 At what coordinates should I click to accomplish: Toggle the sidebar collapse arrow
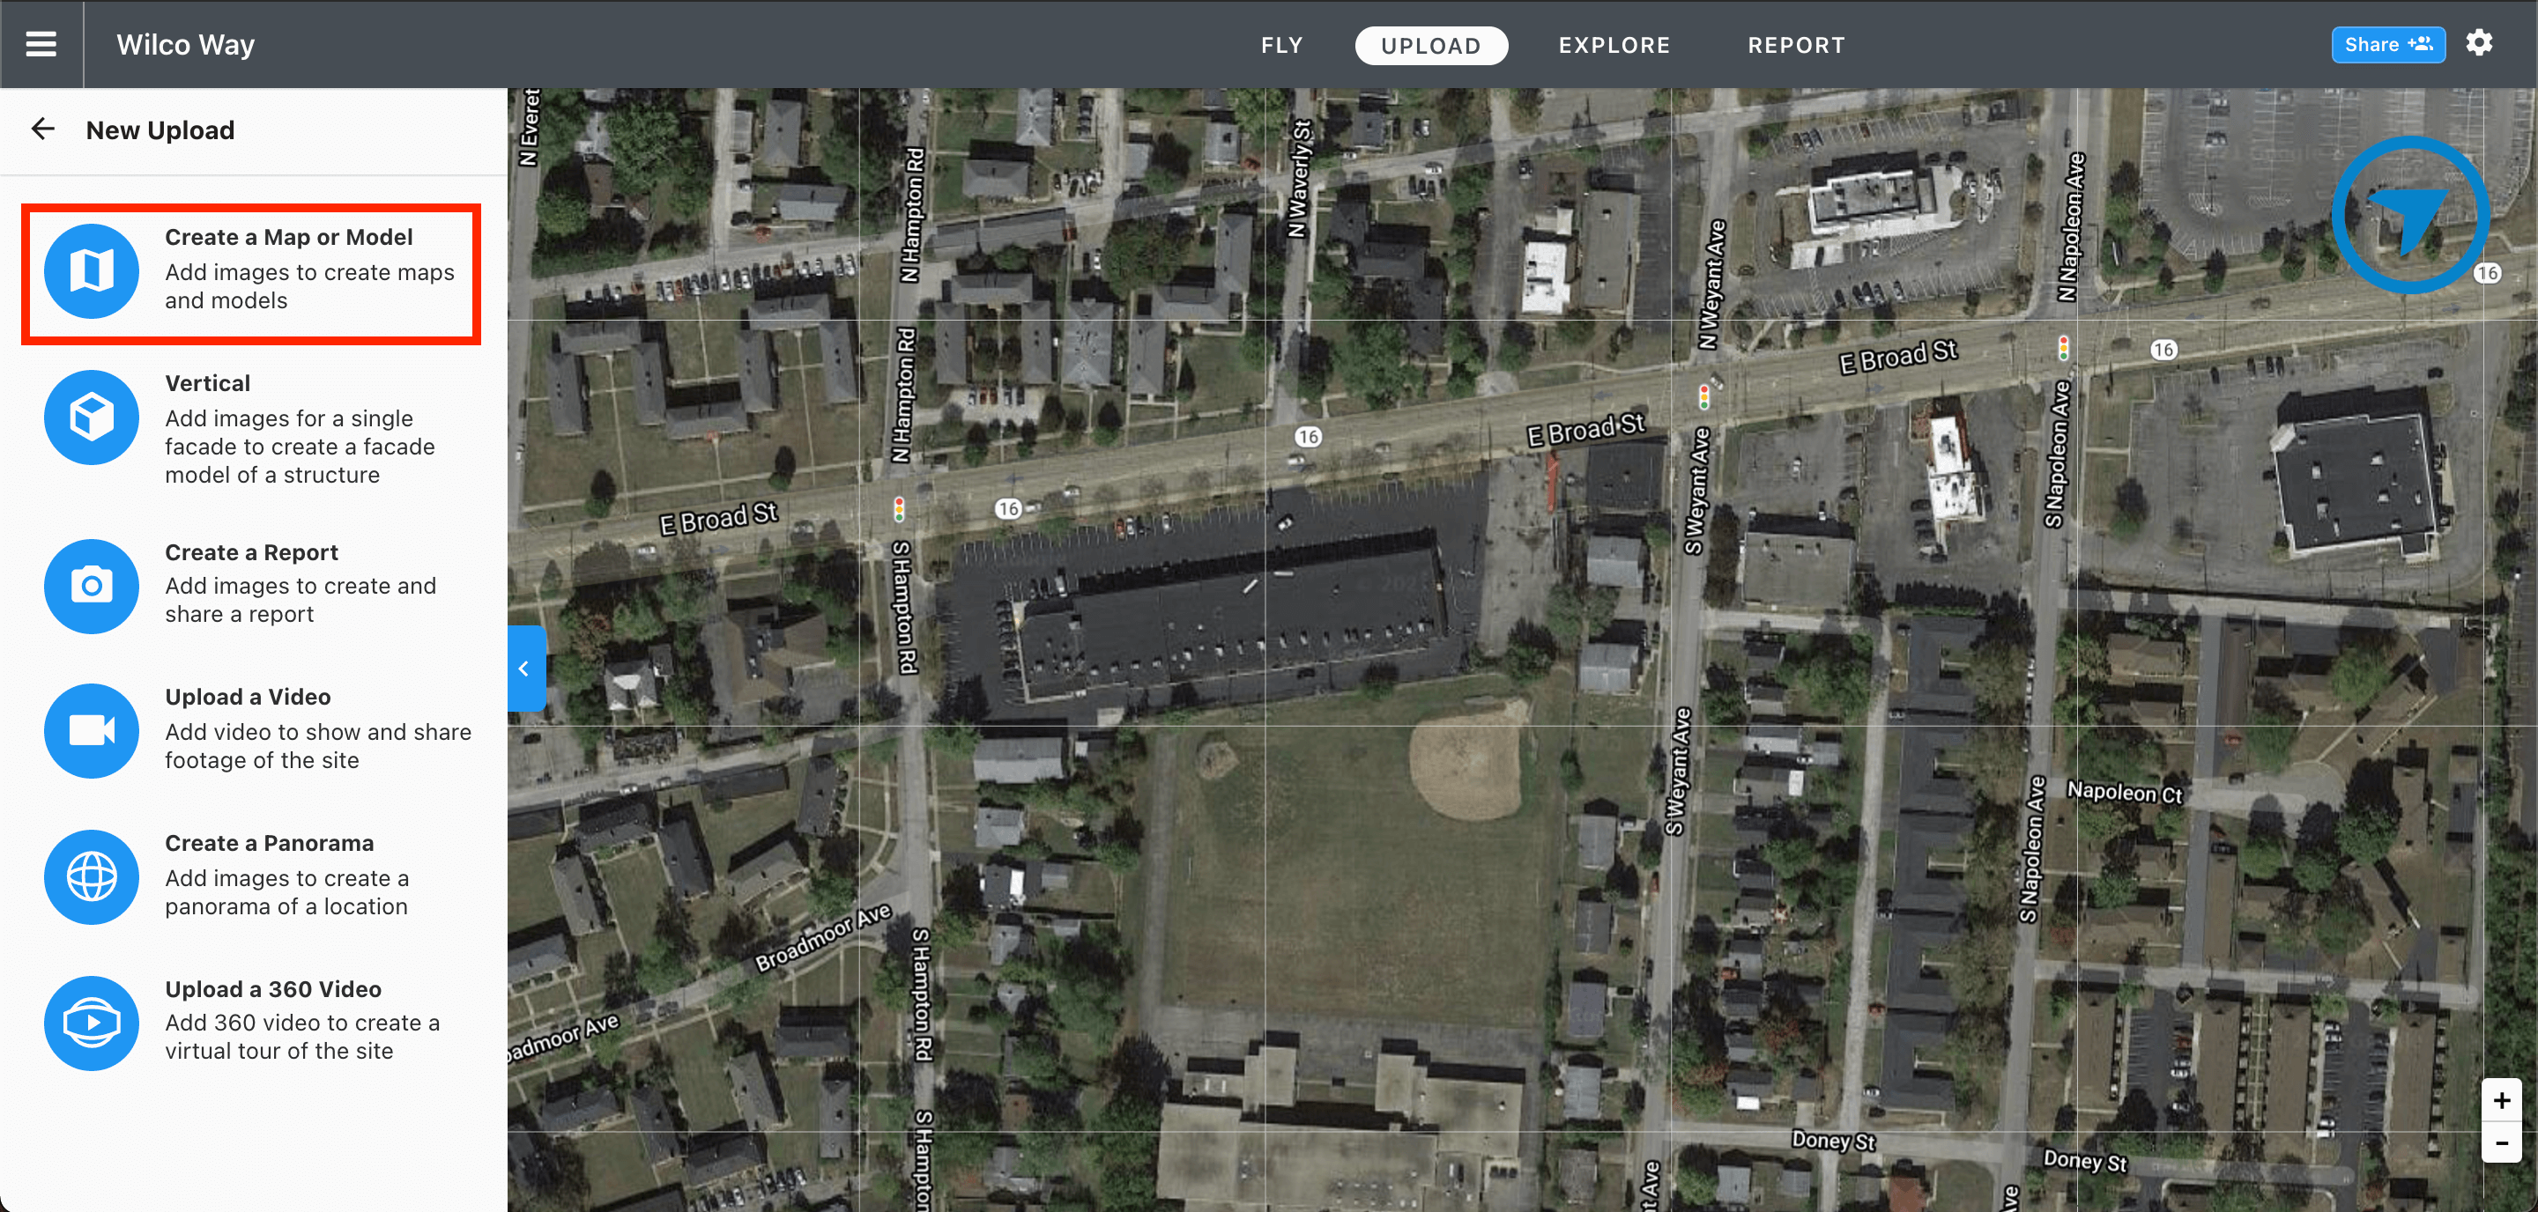coord(528,667)
